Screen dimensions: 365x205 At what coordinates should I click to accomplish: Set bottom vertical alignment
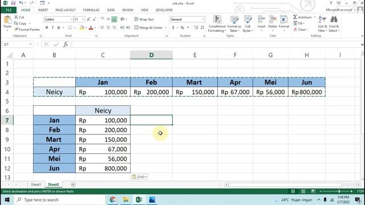114,19
